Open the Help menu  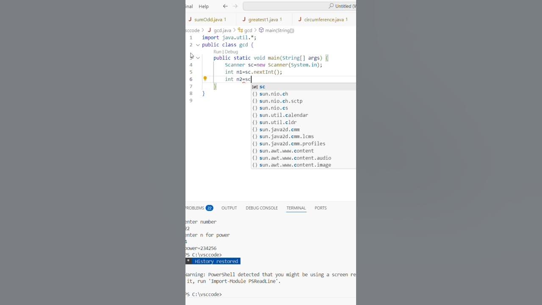click(204, 6)
